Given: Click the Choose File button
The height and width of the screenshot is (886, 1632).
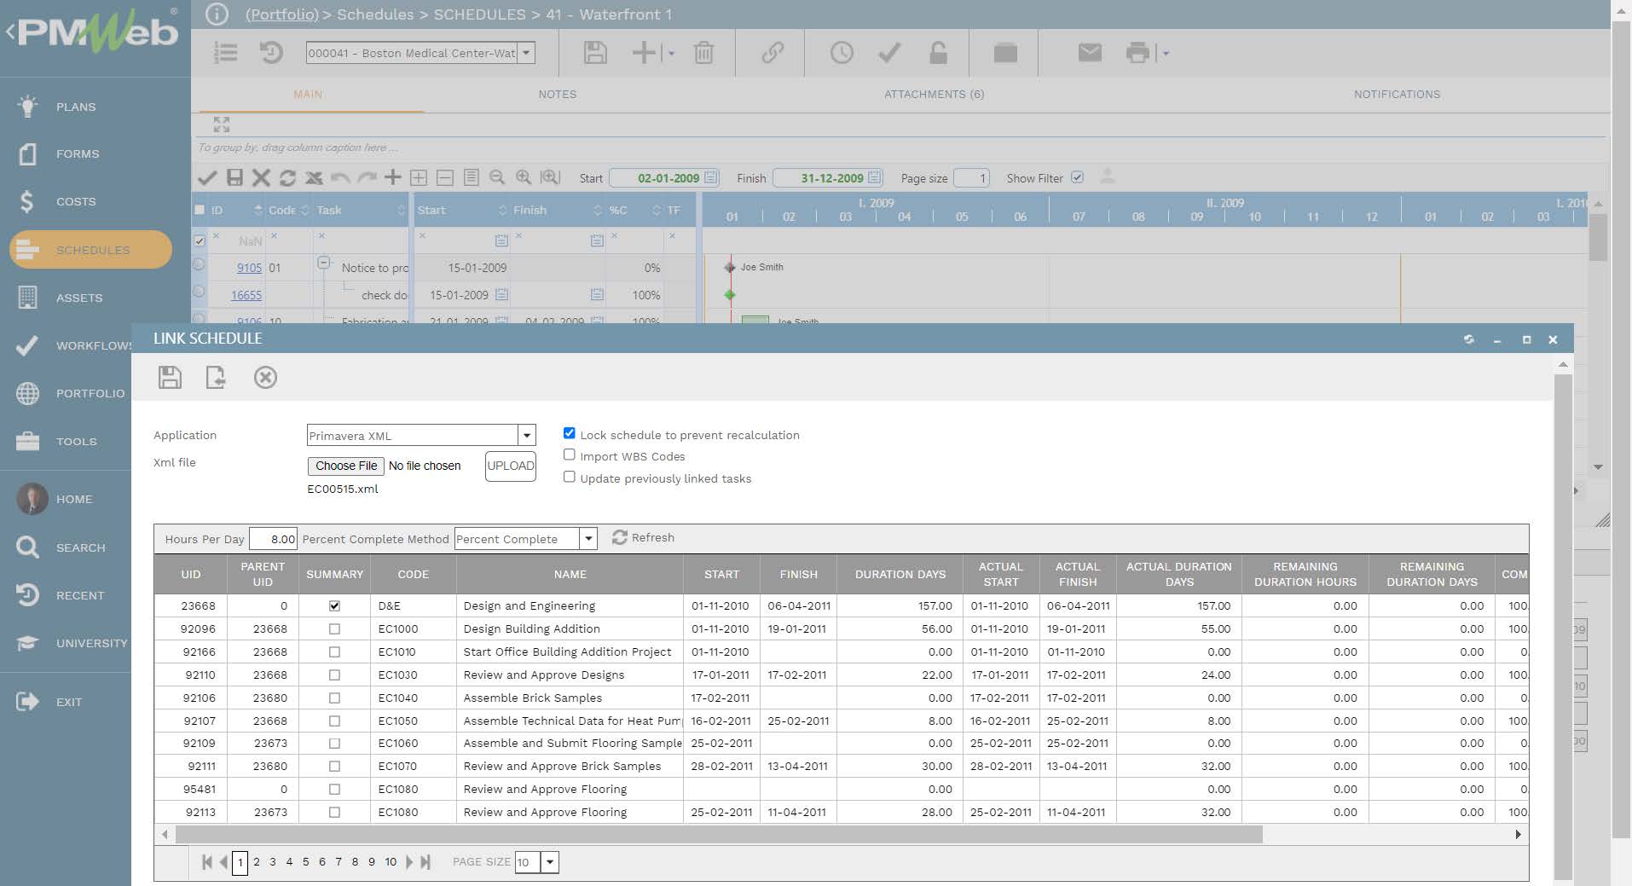Looking at the screenshot, I should [x=345, y=466].
